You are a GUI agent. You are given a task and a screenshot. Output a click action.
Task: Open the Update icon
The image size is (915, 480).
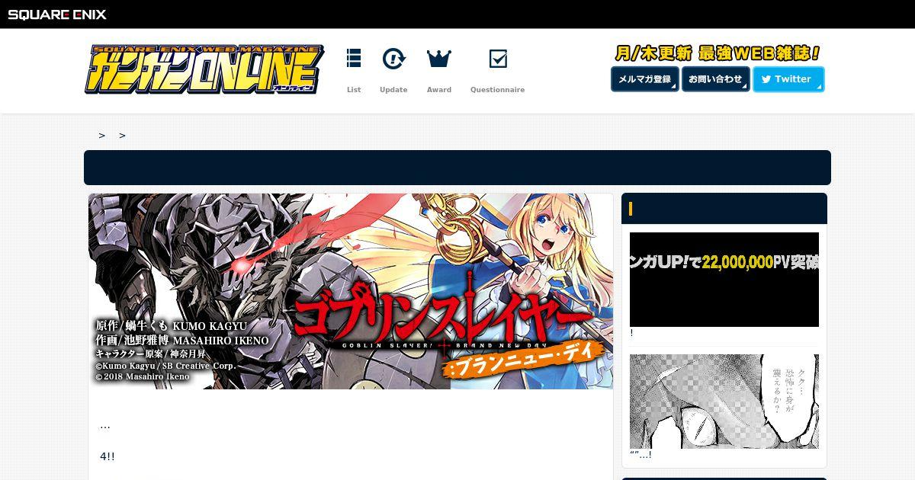pos(393,59)
